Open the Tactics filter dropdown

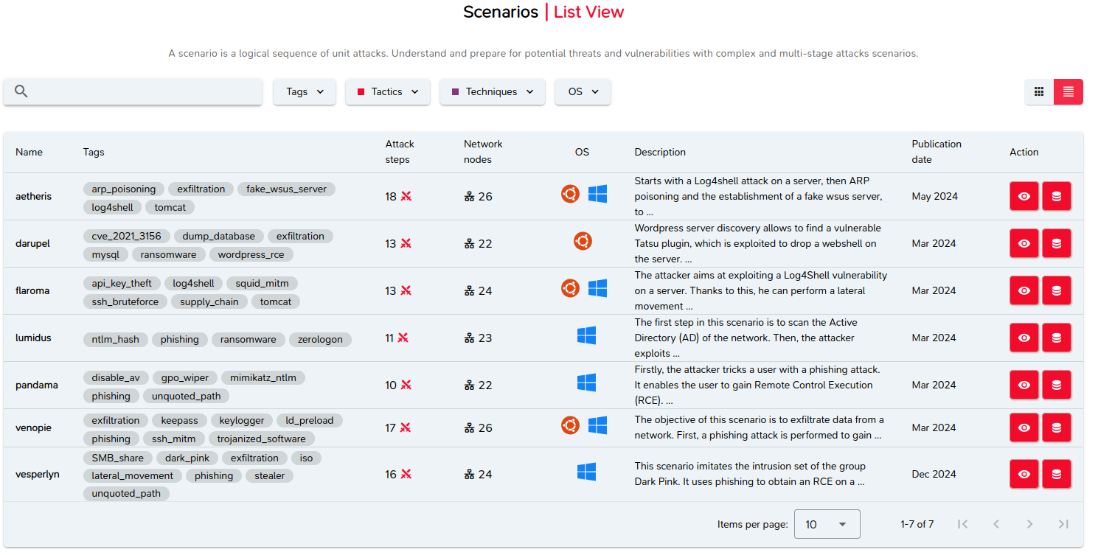[388, 91]
